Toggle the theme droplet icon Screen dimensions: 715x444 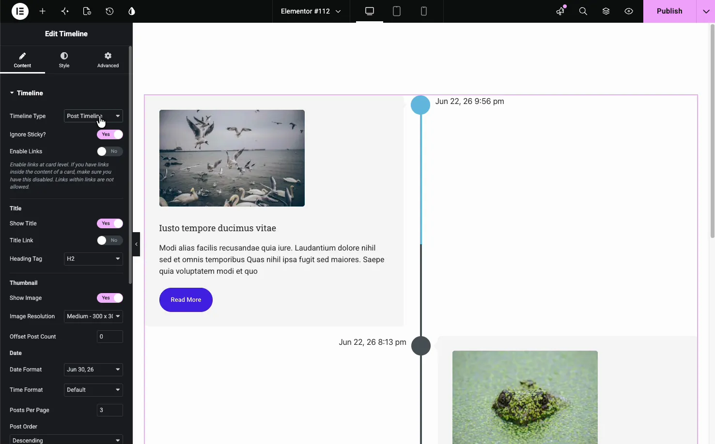pos(132,11)
